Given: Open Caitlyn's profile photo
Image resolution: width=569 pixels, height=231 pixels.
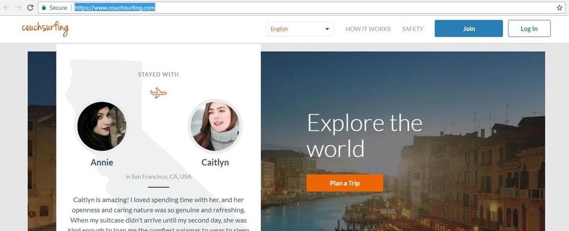Looking at the screenshot, I should click(x=215, y=126).
